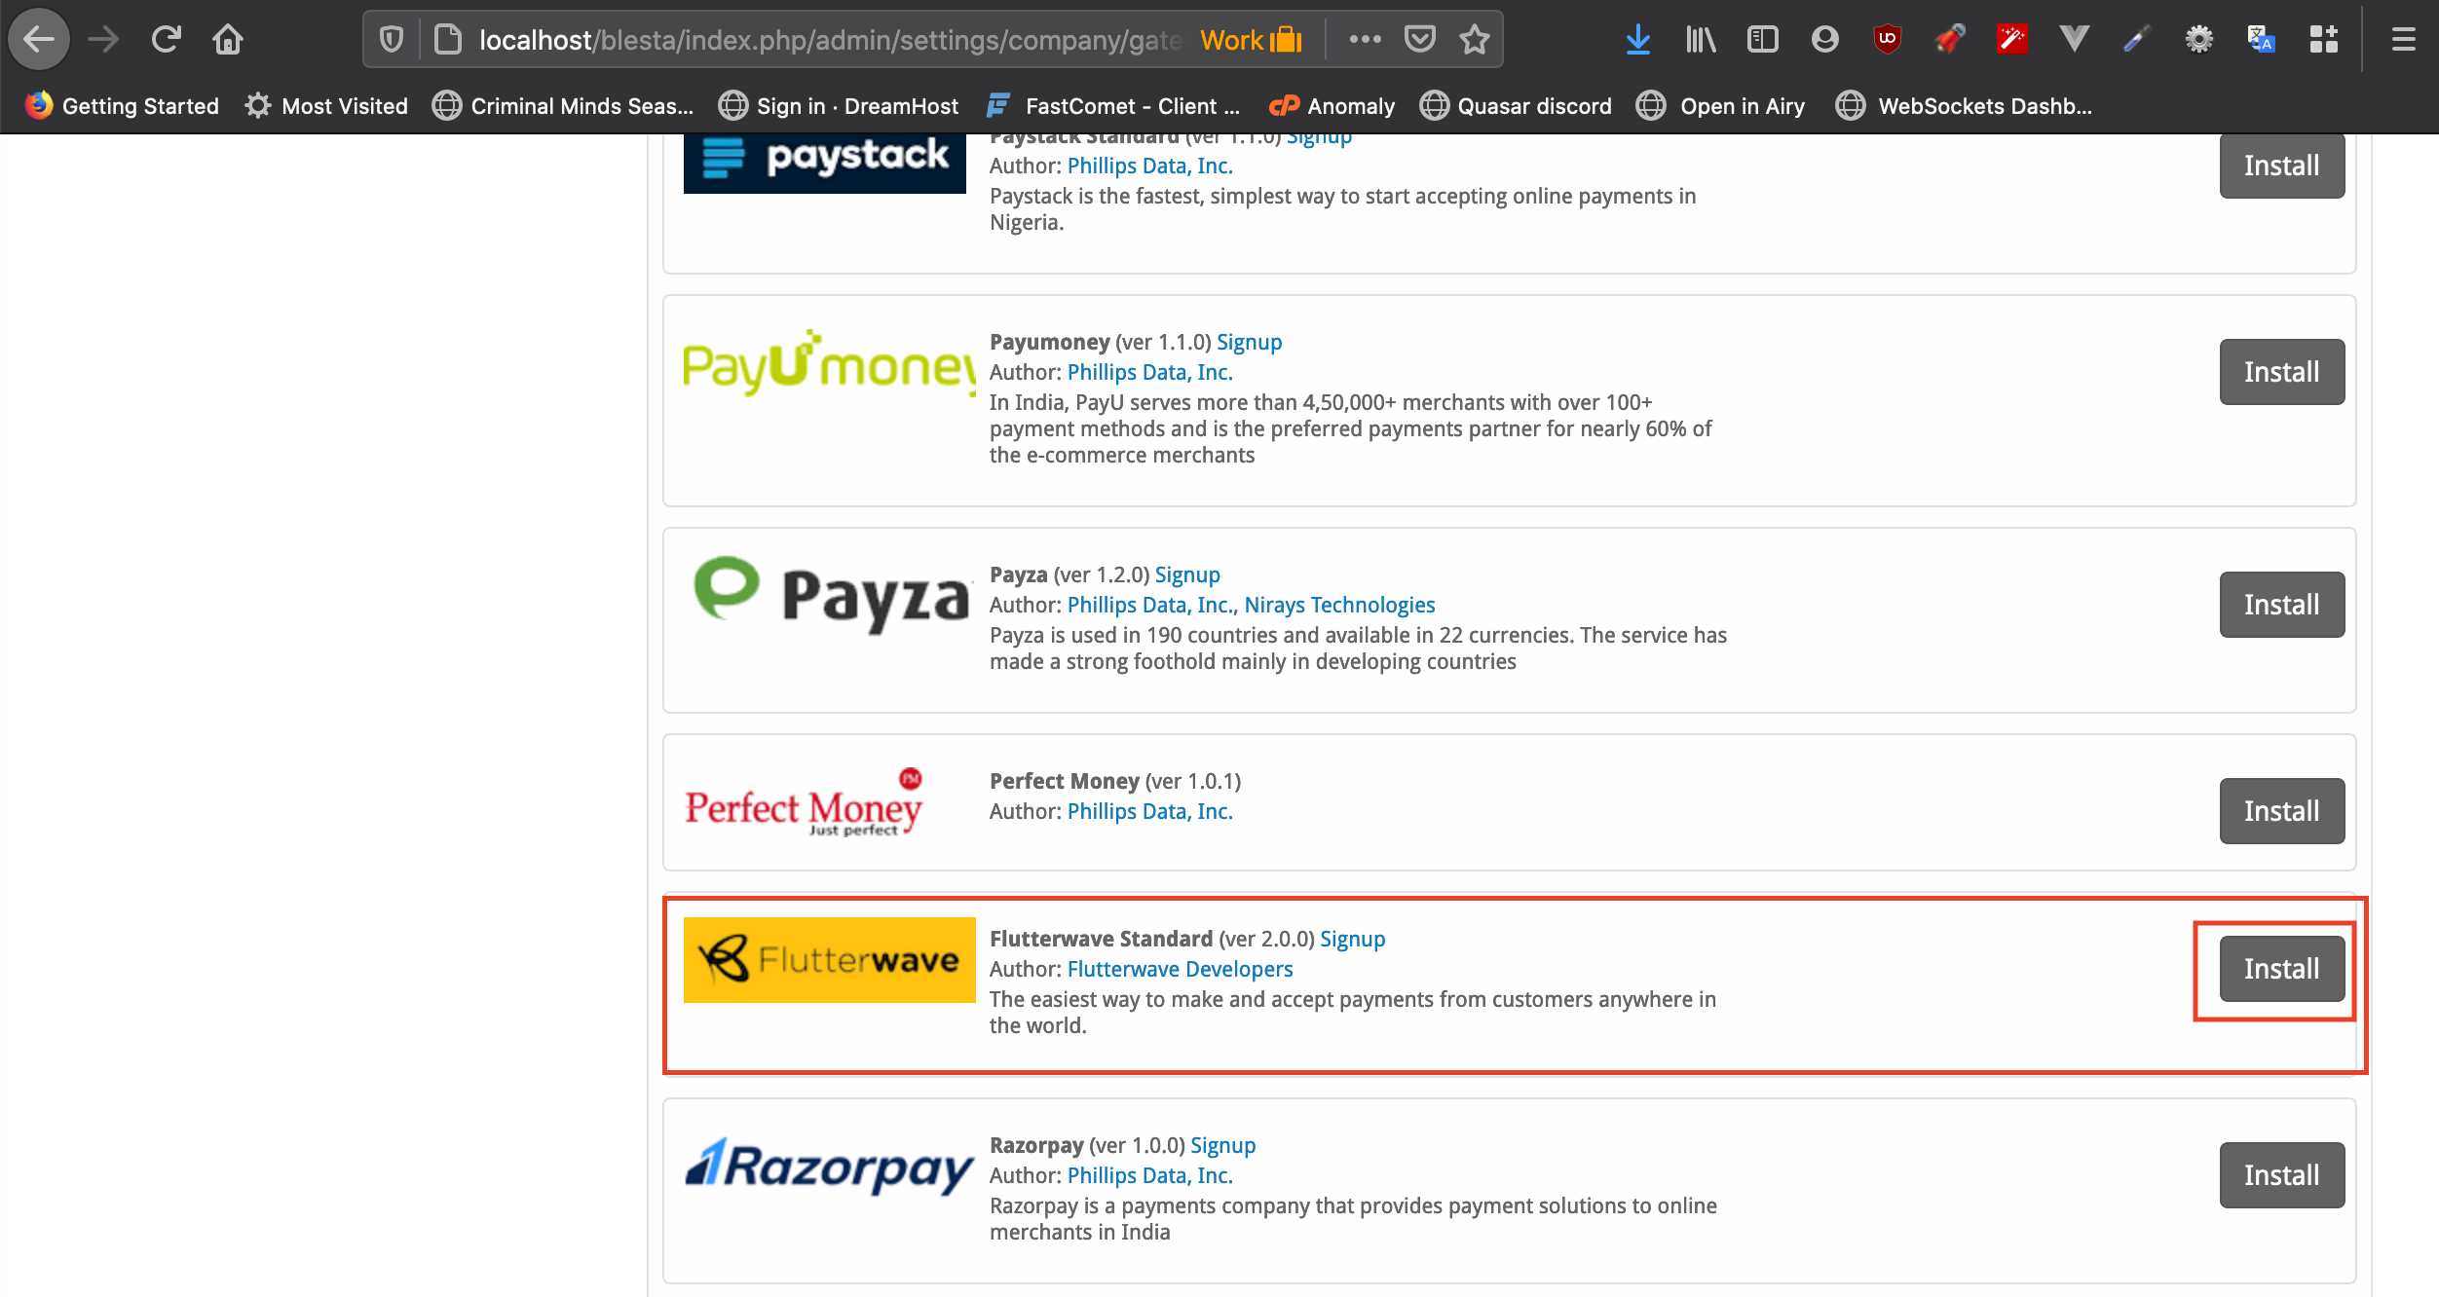Open the Payza Signup link
Viewport: 2439px width, 1297px height.
pos(1186,575)
